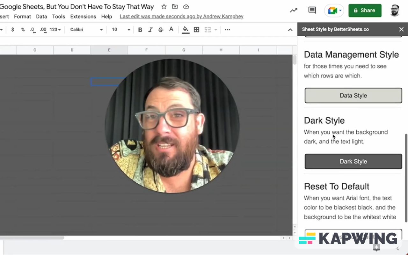Click the sidebar's vertical scrollbar
Screen dimensions: 408x255
click(406, 178)
